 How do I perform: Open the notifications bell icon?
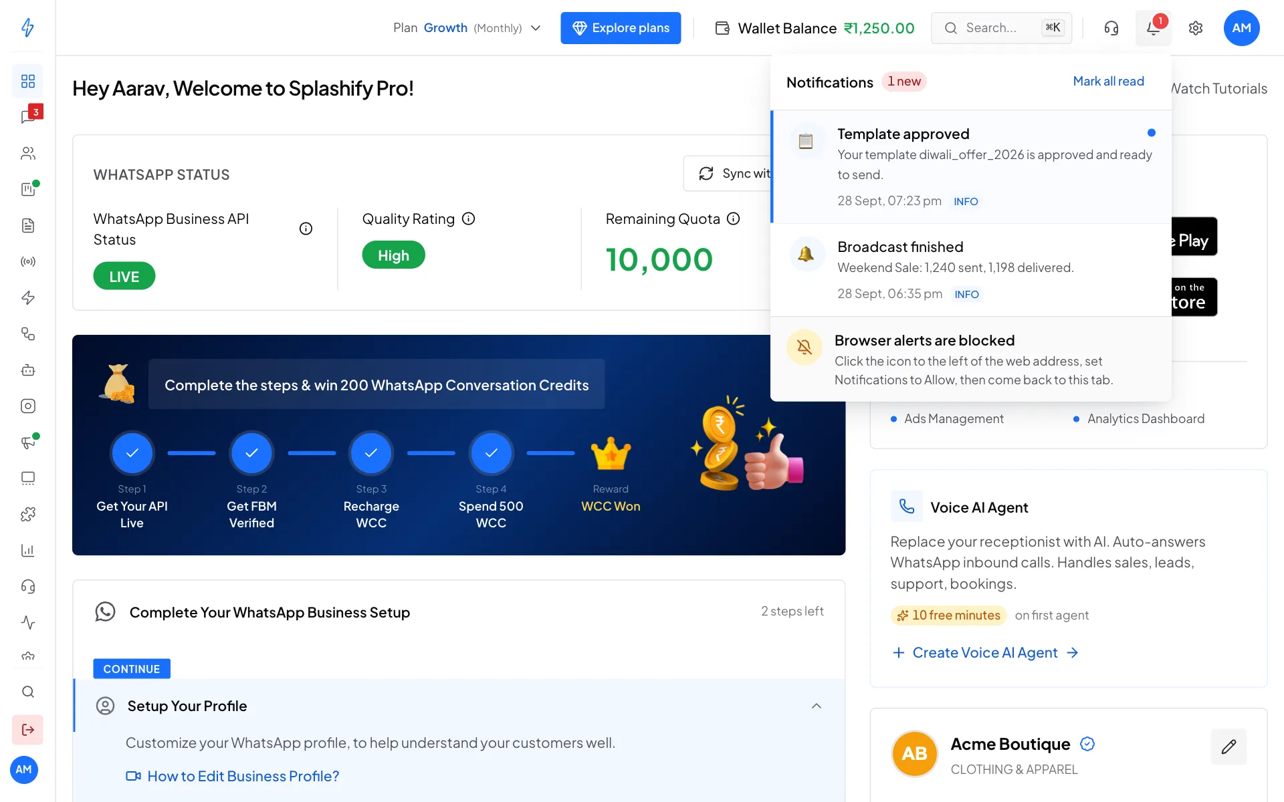pyautogui.click(x=1153, y=28)
